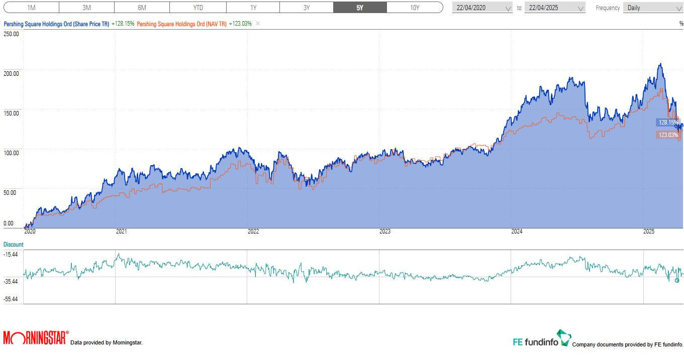The width and height of the screenshot is (684, 358).
Task: Select the active 5Y range tab
Action: coord(360,8)
